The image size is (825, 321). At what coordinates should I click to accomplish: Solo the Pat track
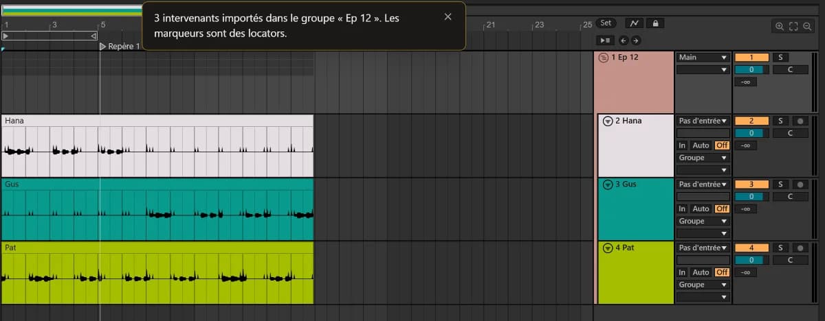[x=780, y=248]
